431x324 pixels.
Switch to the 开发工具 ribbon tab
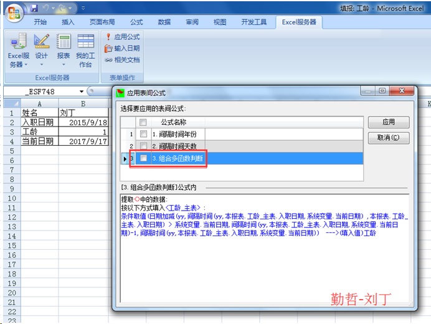[253, 22]
